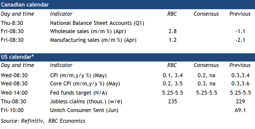Click the Fed funds target indicator label
Screen dimensions: 255x129
[79, 93]
